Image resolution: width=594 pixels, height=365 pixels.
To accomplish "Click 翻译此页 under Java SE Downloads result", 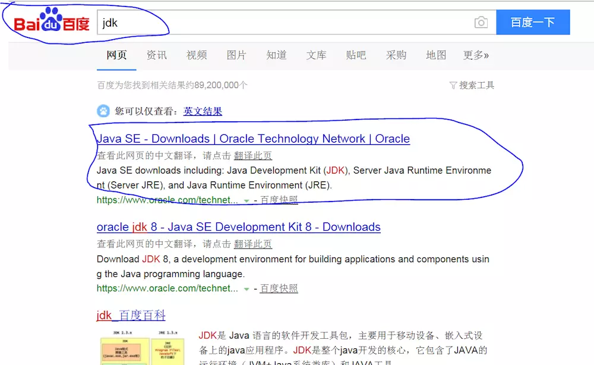I will point(252,156).
